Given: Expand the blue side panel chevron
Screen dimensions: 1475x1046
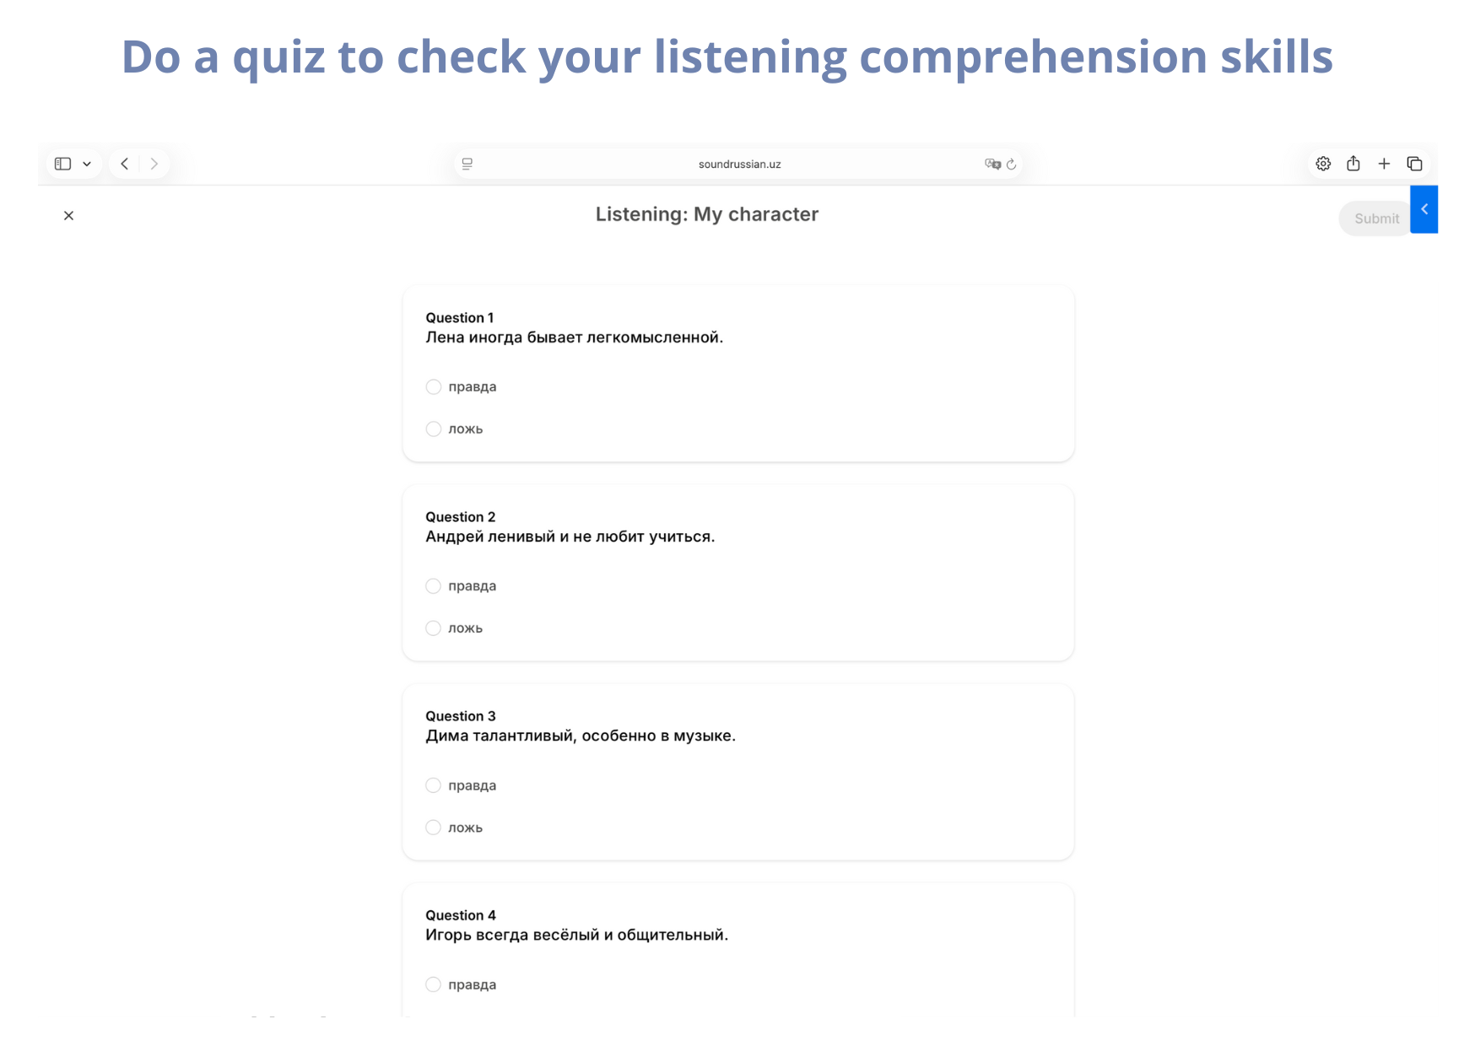Looking at the screenshot, I should coord(1424,209).
